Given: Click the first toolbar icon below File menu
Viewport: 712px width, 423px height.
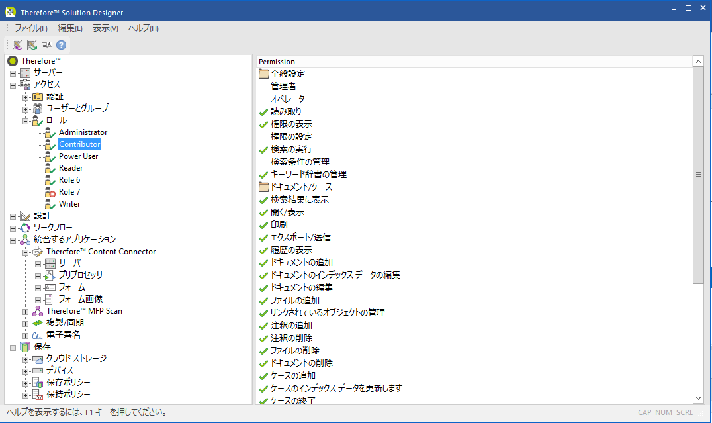Looking at the screenshot, I should pyautogui.click(x=18, y=45).
